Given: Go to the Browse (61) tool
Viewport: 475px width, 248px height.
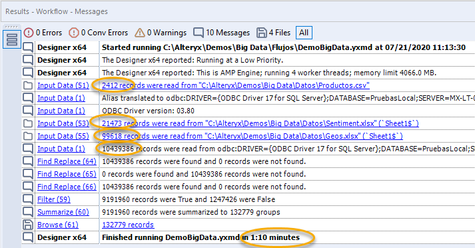Looking at the screenshot, I should pos(57,225).
